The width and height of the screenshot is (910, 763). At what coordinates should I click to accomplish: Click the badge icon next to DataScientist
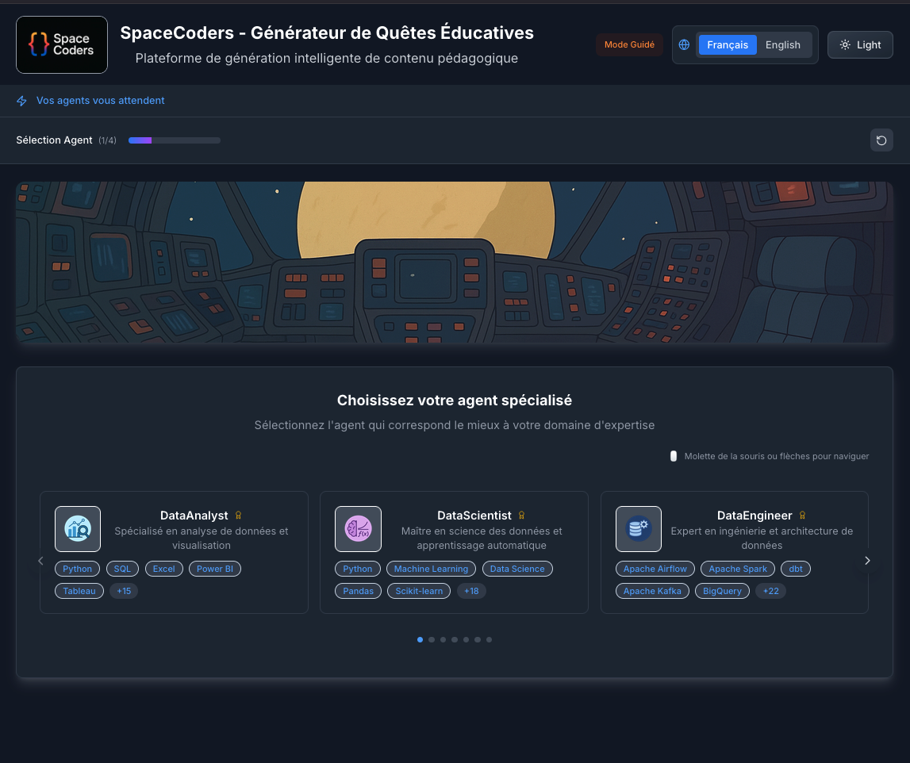coord(521,516)
